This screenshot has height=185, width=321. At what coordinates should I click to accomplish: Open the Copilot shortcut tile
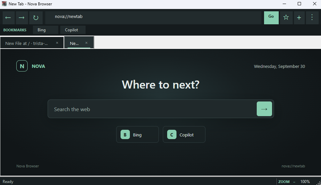point(184,134)
